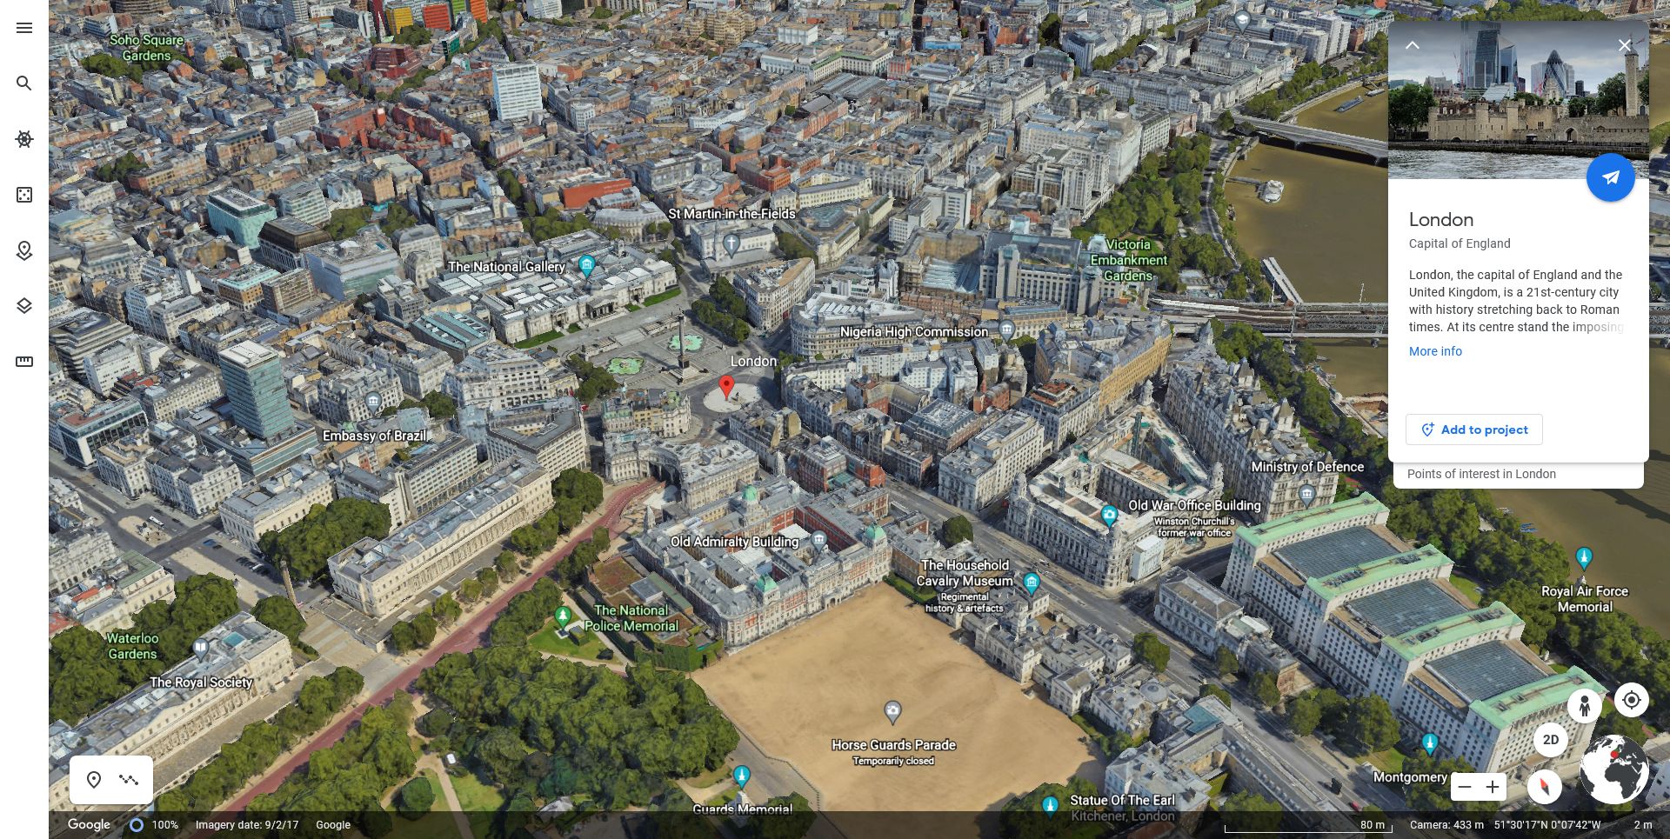Viewport: 1670px width, 839px height.
Task: Open the More info link
Action: (1435, 351)
